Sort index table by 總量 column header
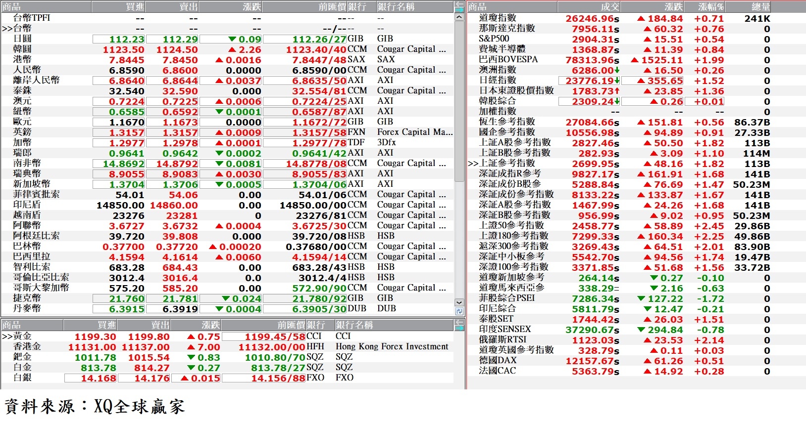The height and width of the screenshot is (421, 806). click(x=748, y=7)
